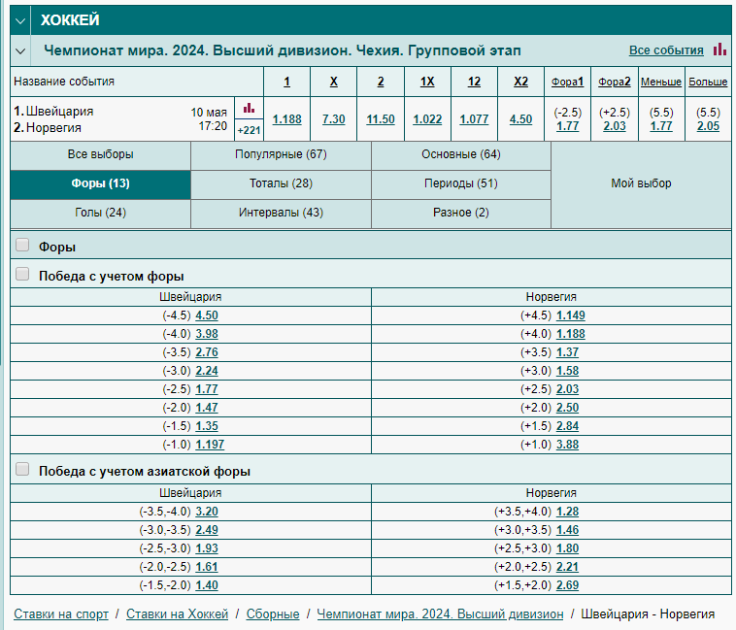This screenshot has height=630, width=736.
Task: Tick the Форы section checkbox
Action: click(x=22, y=245)
